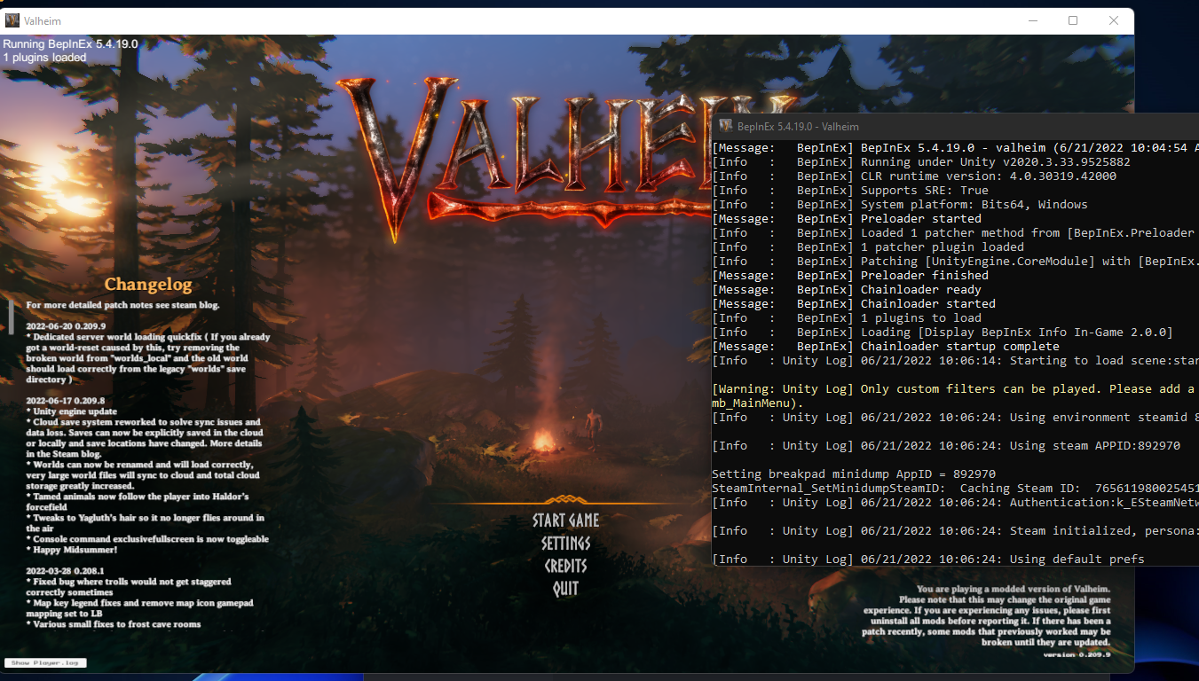Click the Valheim icon in the title bar
The width and height of the screenshot is (1199, 681).
tap(12, 20)
